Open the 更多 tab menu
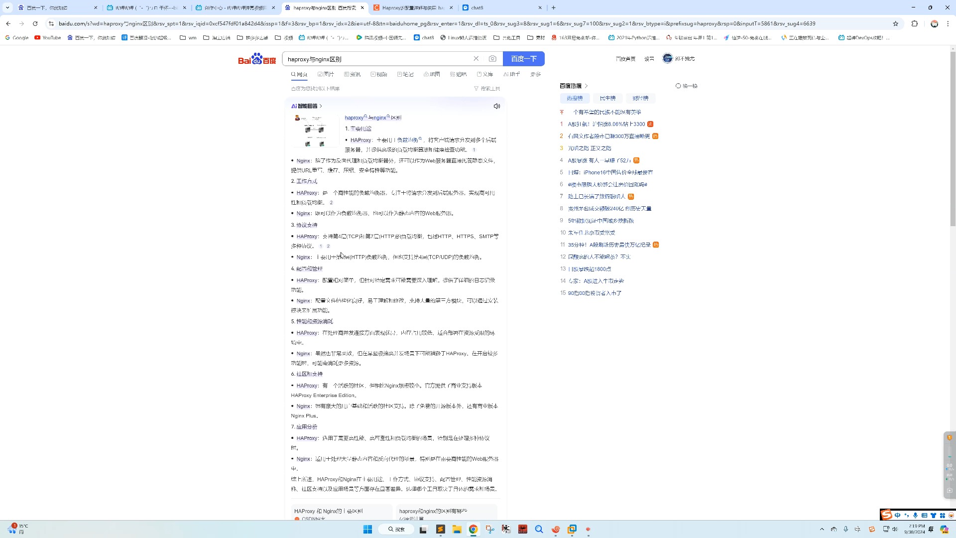956x538 pixels. [x=536, y=74]
